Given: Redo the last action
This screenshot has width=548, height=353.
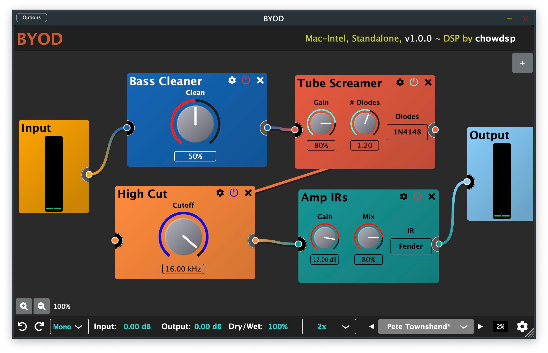Looking at the screenshot, I should (39, 326).
